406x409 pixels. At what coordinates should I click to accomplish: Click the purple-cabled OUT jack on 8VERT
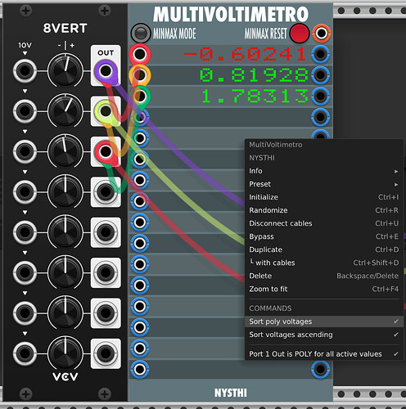pos(106,71)
